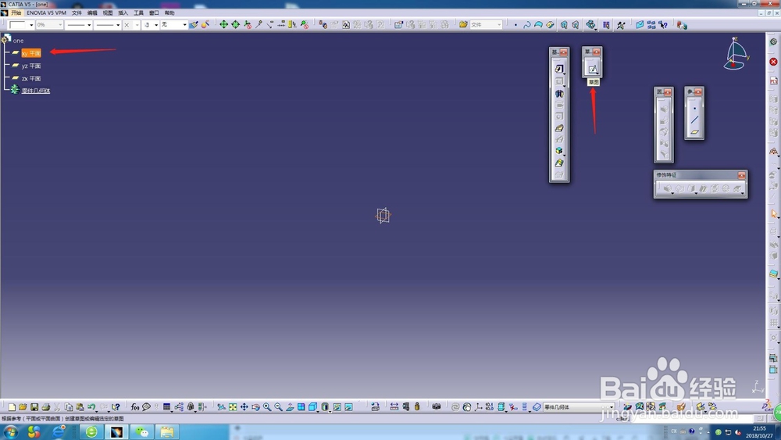Click the Plane tool in reference elements toolbar
Image resolution: width=781 pixels, height=440 pixels.
tap(694, 132)
